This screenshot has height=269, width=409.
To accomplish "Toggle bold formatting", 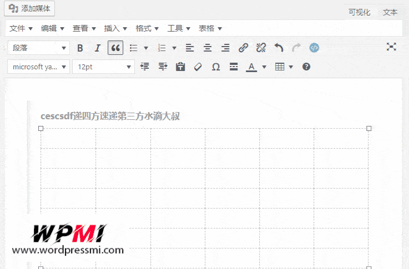I will 80,48.
